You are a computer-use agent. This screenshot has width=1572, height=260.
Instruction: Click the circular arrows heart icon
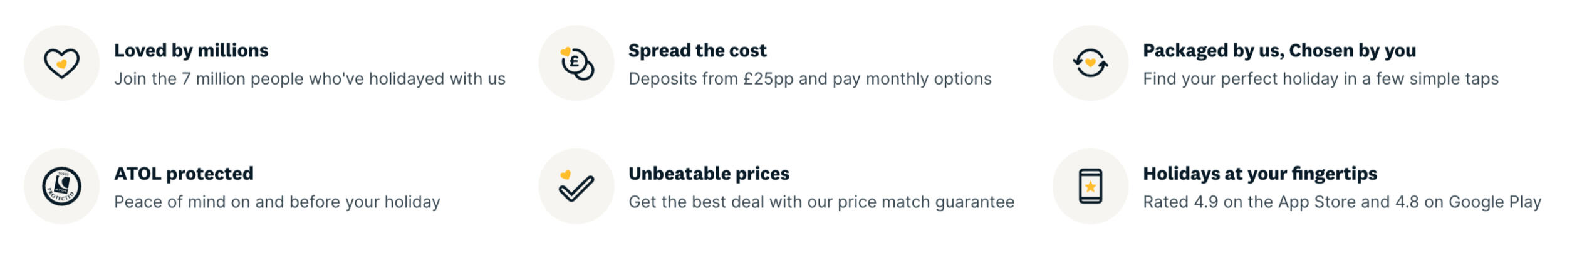(1090, 63)
